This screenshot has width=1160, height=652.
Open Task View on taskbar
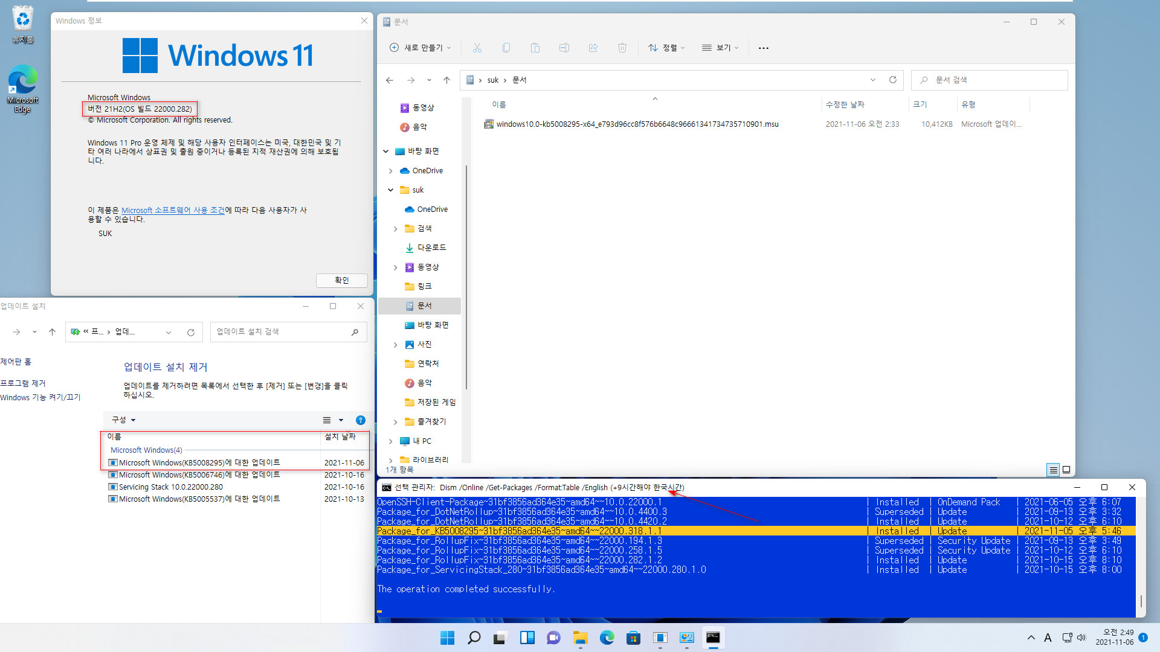[500, 638]
